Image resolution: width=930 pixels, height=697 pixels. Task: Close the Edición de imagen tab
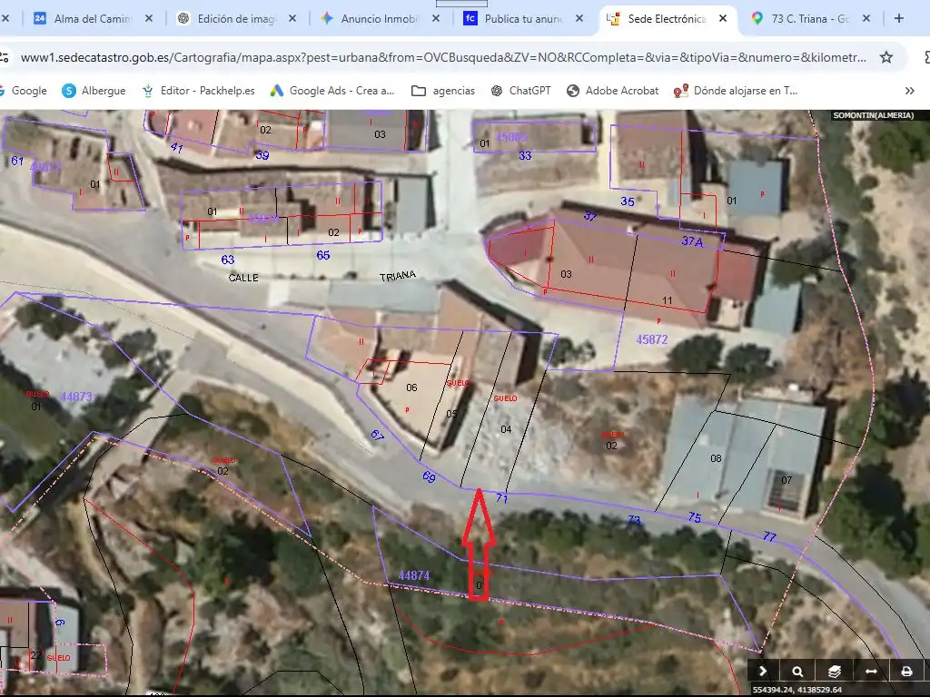(292, 18)
